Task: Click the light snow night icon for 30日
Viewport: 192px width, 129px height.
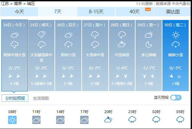Action: [176, 44]
